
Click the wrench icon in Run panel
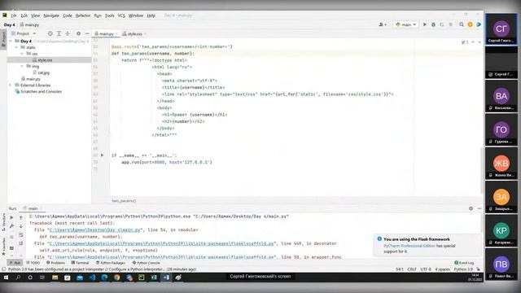[x=11, y=226]
